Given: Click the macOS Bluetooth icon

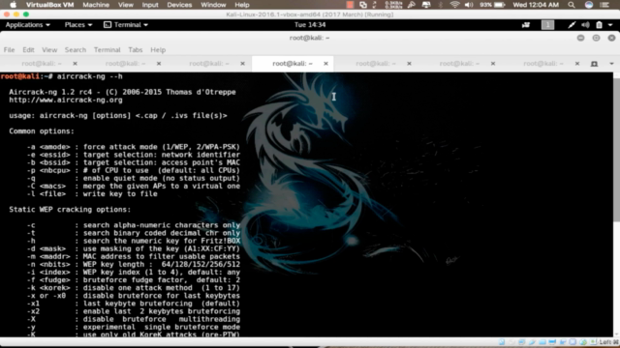Looking at the screenshot, I should tap(440, 5).
